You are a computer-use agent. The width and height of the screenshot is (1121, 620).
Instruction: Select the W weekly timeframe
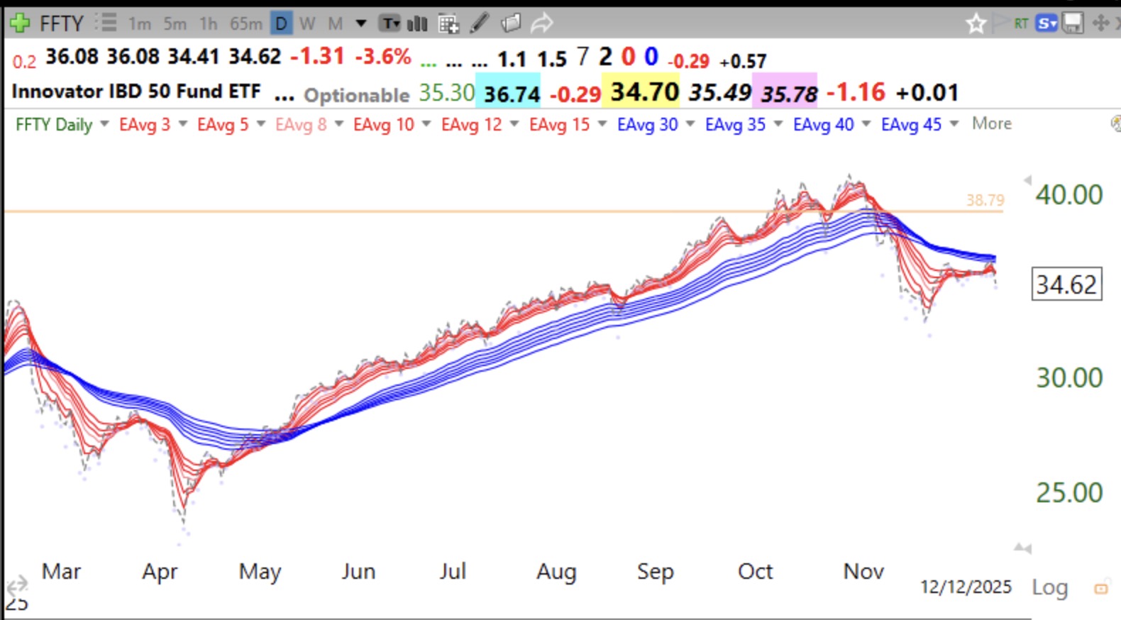[x=307, y=23]
